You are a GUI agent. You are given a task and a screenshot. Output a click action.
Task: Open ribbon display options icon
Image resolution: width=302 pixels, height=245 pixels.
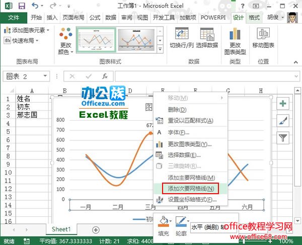256,6
